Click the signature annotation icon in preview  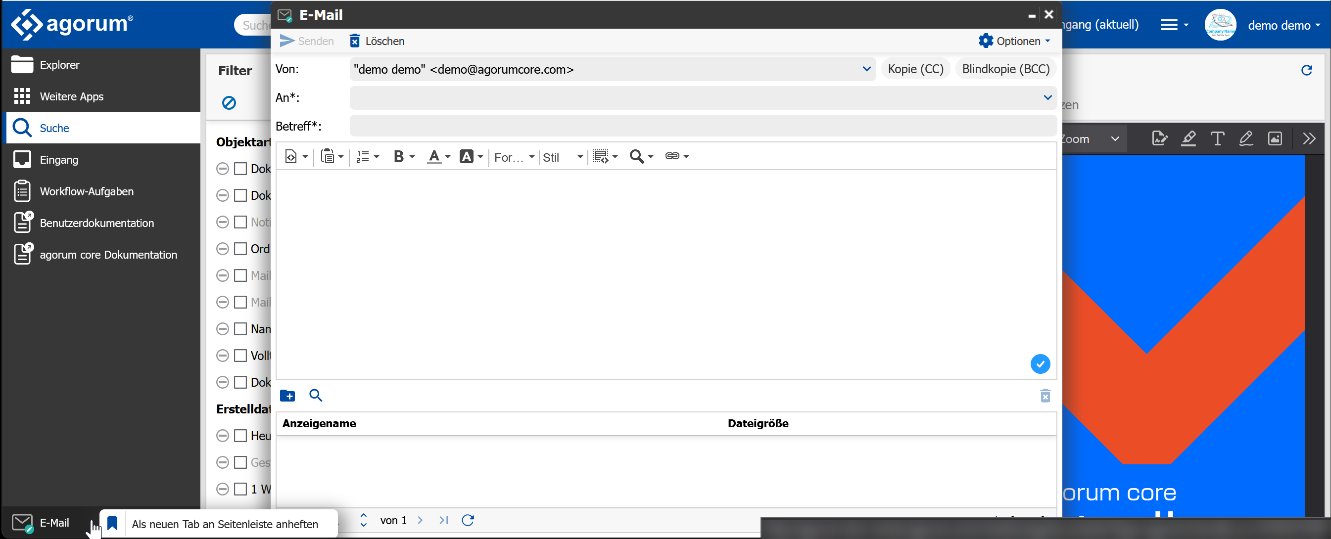pos(1159,138)
